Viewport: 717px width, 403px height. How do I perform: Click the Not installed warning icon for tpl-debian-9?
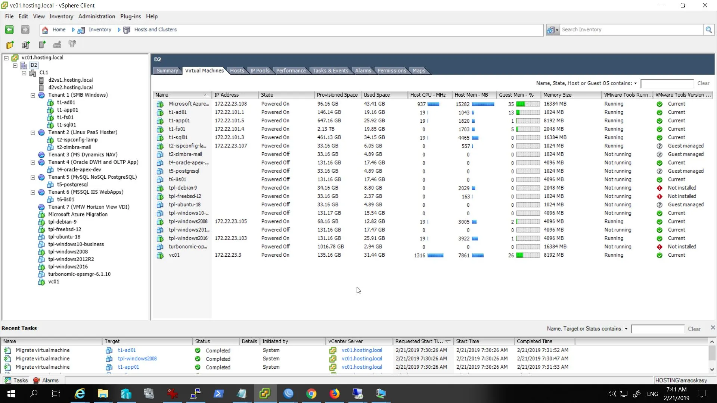[x=659, y=188]
